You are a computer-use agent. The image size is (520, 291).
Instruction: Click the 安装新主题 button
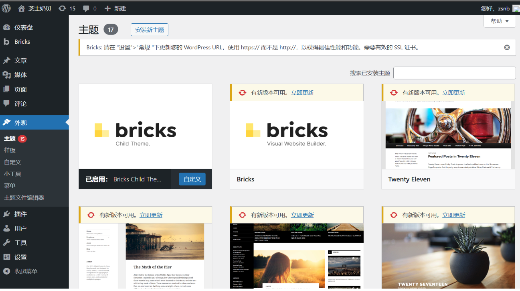point(150,30)
